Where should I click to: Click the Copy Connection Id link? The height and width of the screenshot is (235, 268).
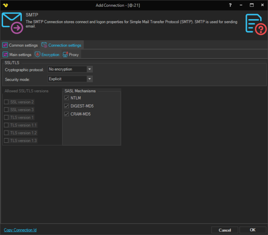pos(20,230)
